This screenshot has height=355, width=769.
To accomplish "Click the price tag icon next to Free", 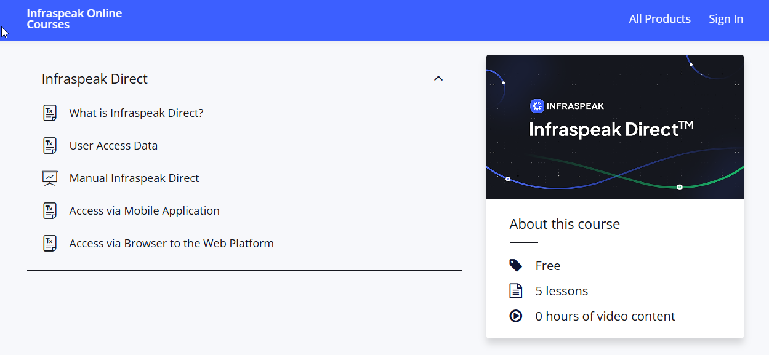I will 516,266.
